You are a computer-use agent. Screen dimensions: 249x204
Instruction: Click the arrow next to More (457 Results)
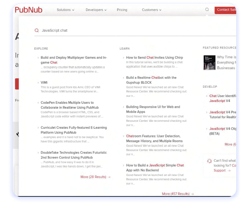click(192, 194)
